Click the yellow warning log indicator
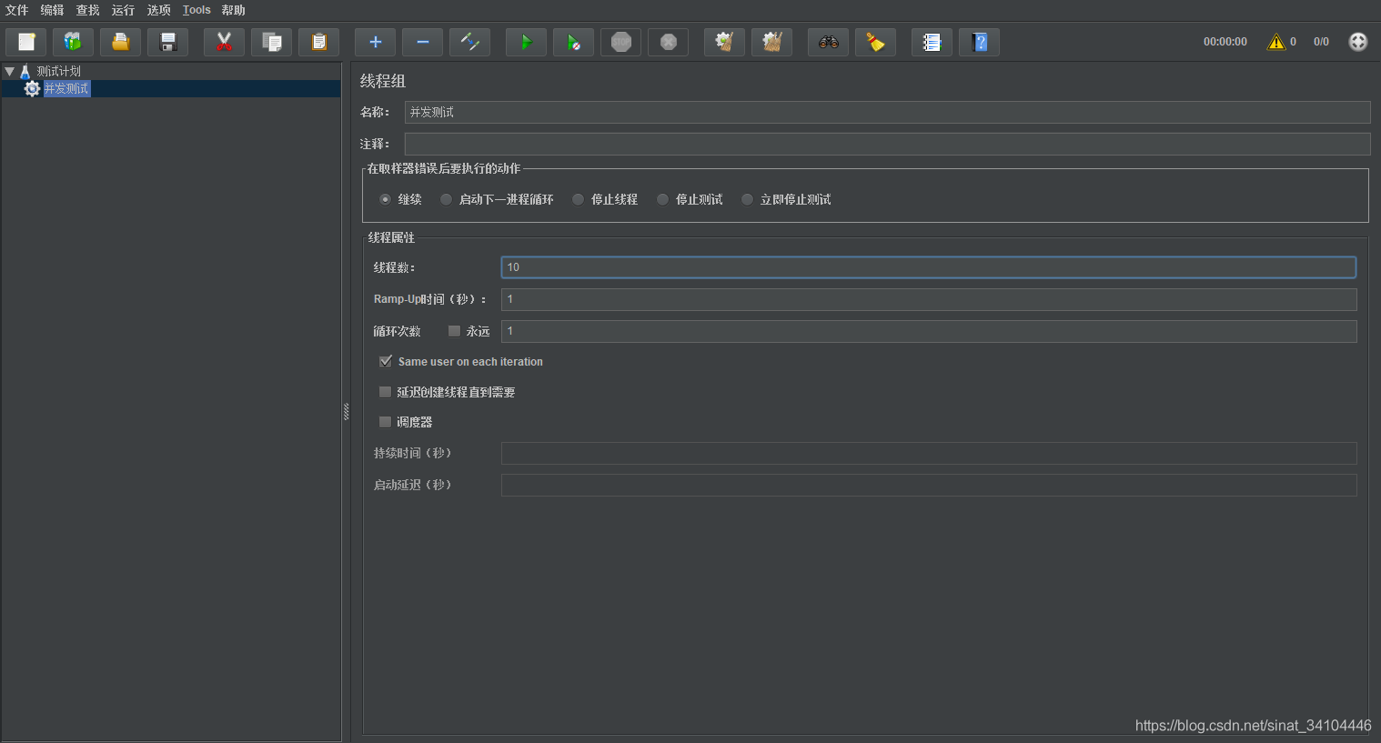 [x=1276, y=42]
